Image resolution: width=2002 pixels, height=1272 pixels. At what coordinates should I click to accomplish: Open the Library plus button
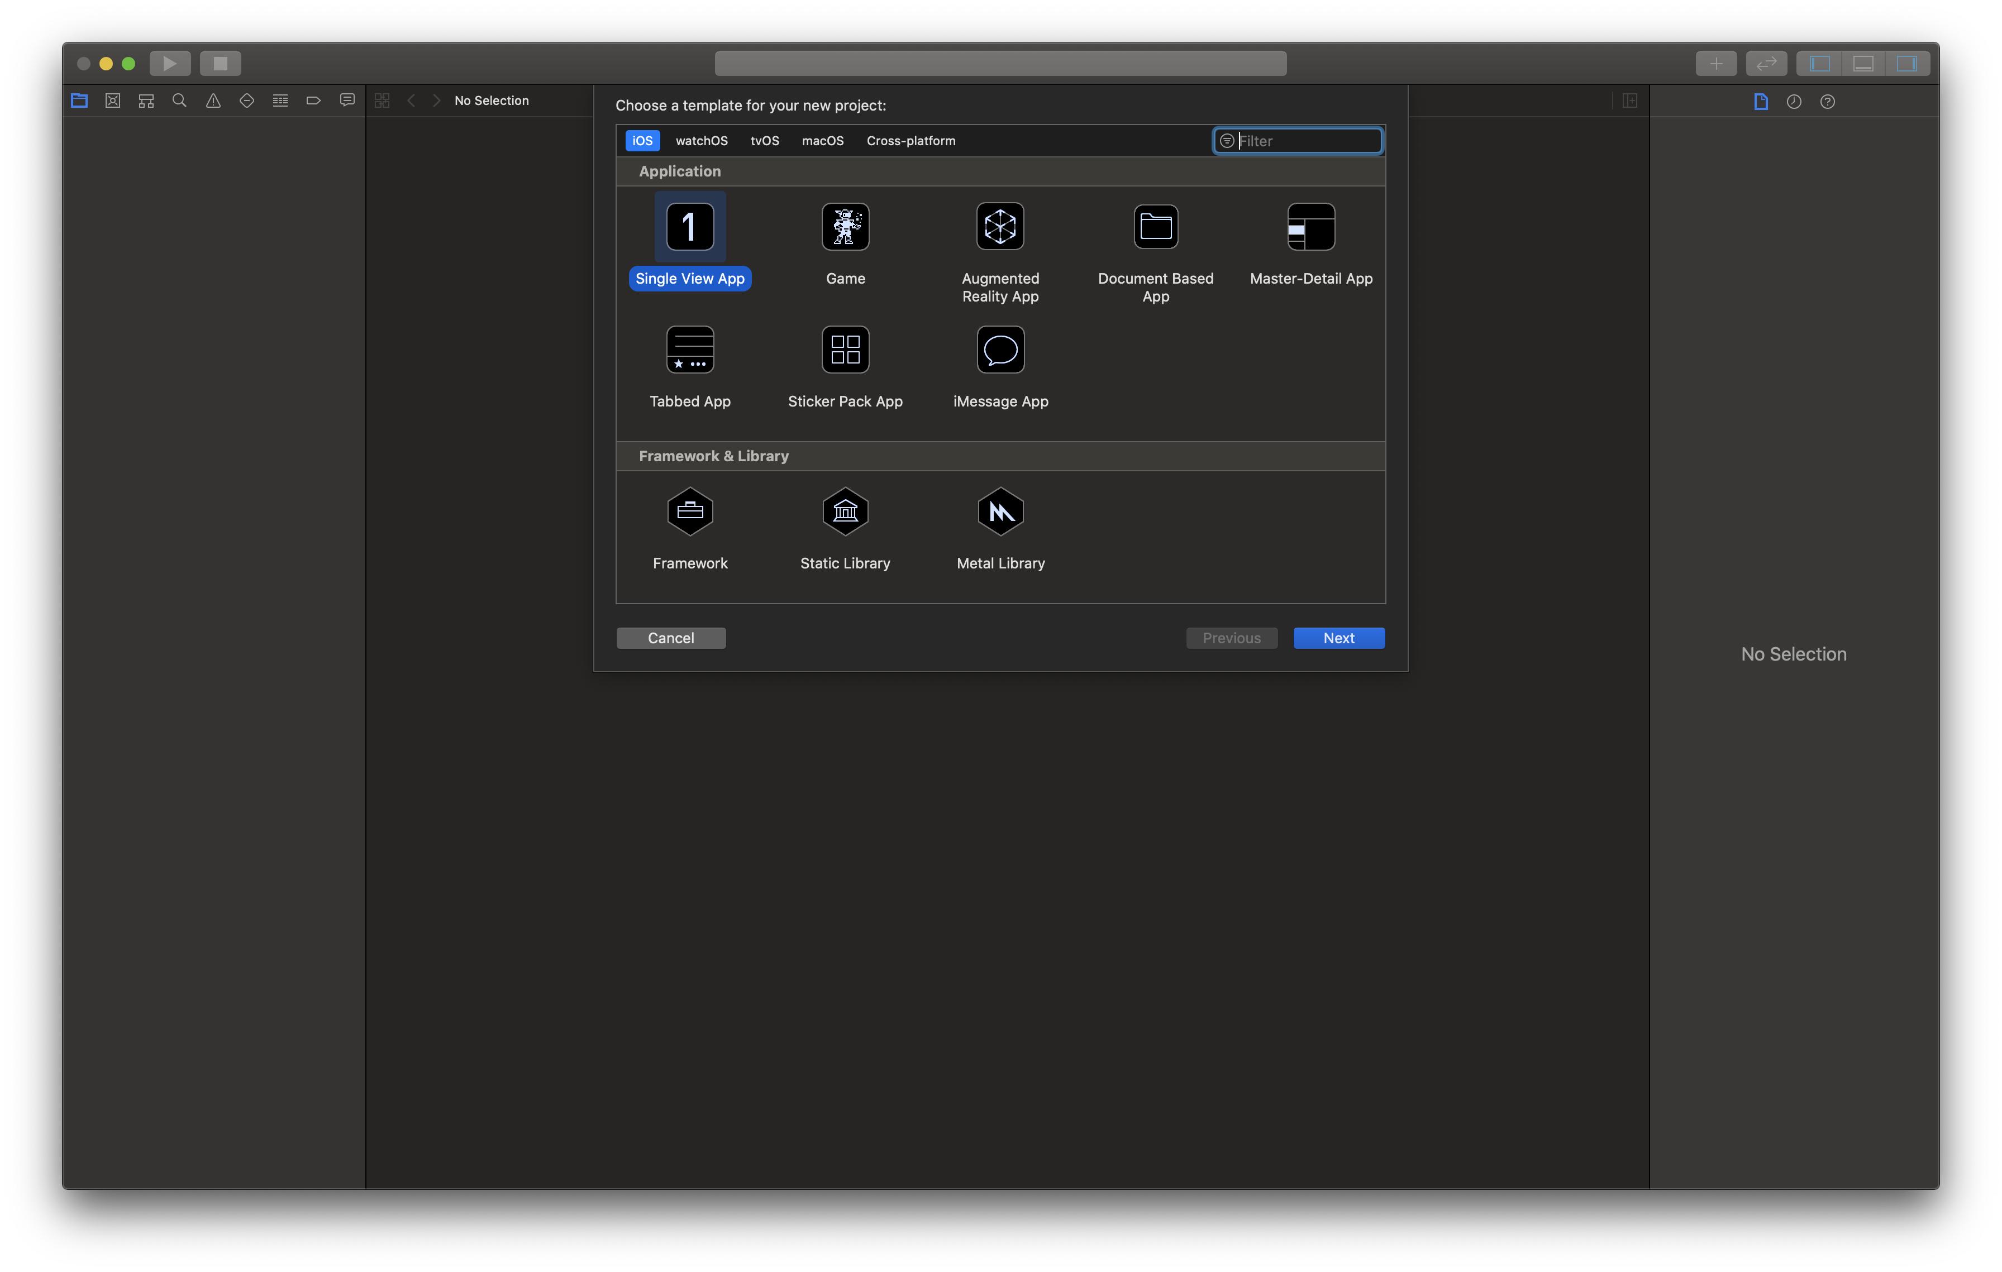tap(1716, 63)
